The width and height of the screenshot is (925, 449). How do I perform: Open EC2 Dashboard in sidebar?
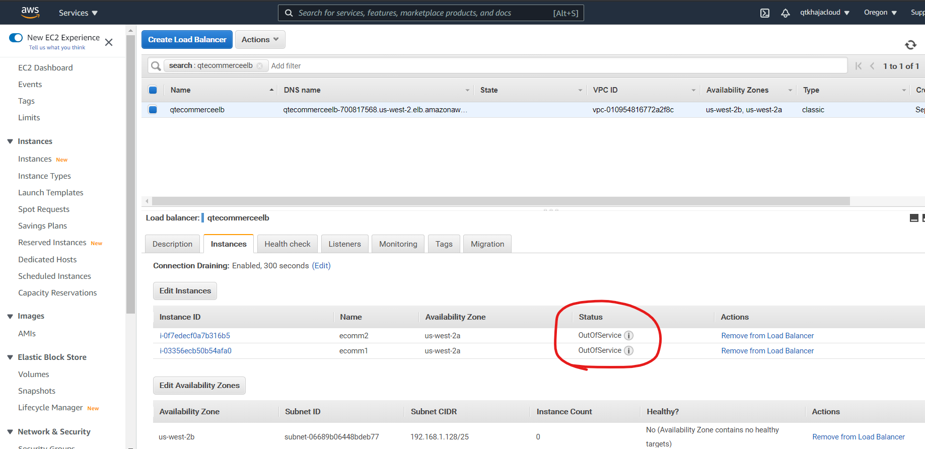pyautogui.click(x=45, y=68)
